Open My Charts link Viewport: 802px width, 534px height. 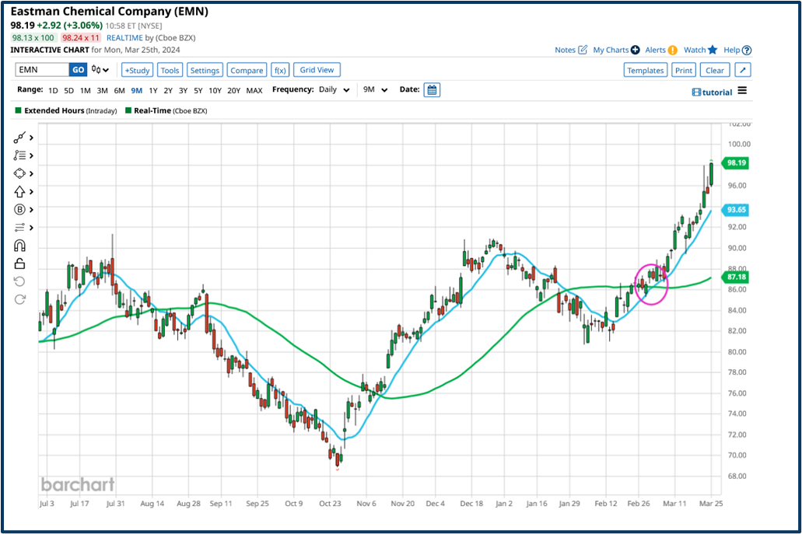click(611, 49)
